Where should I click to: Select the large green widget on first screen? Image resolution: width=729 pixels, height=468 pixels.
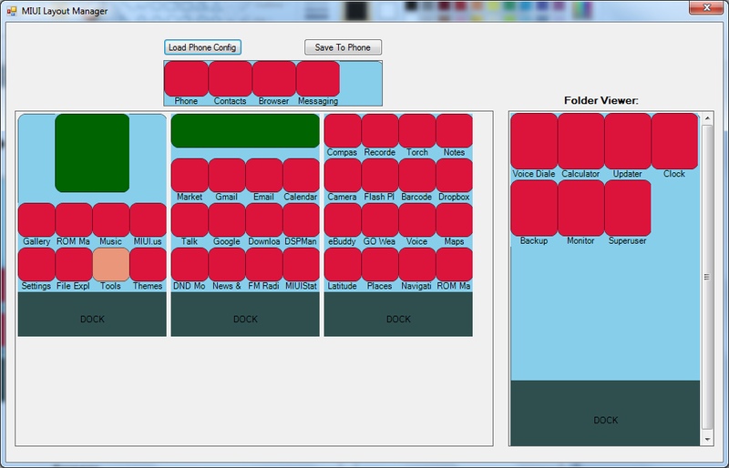92,153
